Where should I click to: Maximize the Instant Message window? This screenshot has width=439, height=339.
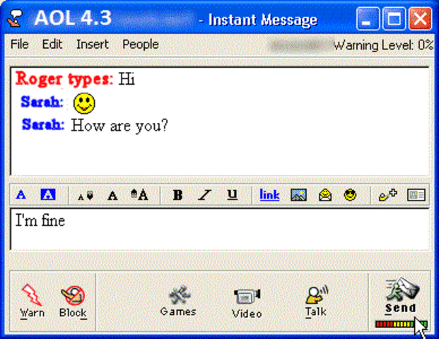pyautogui.click(x=394, y=19)
